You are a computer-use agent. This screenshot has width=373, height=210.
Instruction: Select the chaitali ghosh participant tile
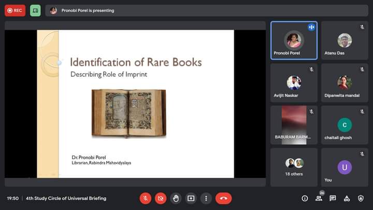pyautogui.click(x=345, y=125)
